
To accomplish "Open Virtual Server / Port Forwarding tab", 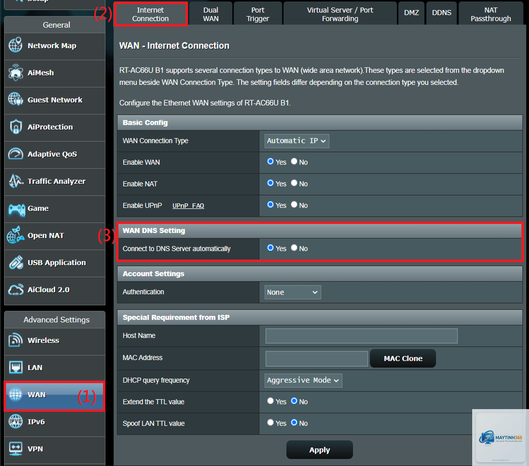I will tap(340, 14).
